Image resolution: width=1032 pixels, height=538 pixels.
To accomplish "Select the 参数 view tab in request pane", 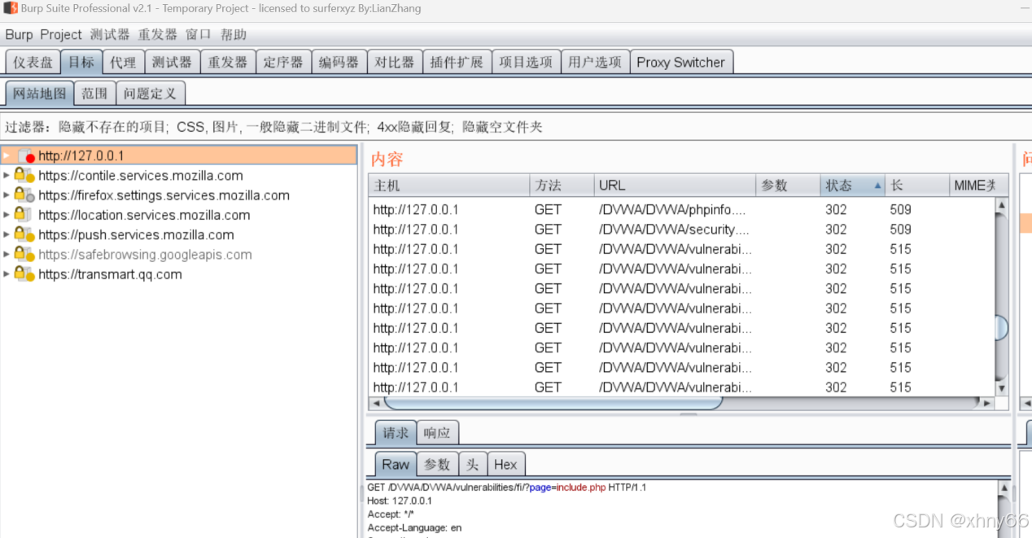I will click(x=437, y=464).
